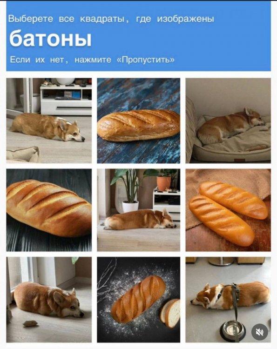The width and height of the screenshot is (277, 349).
Task: Click the bold «батоны» heading
Action: (x=50, y=39)
